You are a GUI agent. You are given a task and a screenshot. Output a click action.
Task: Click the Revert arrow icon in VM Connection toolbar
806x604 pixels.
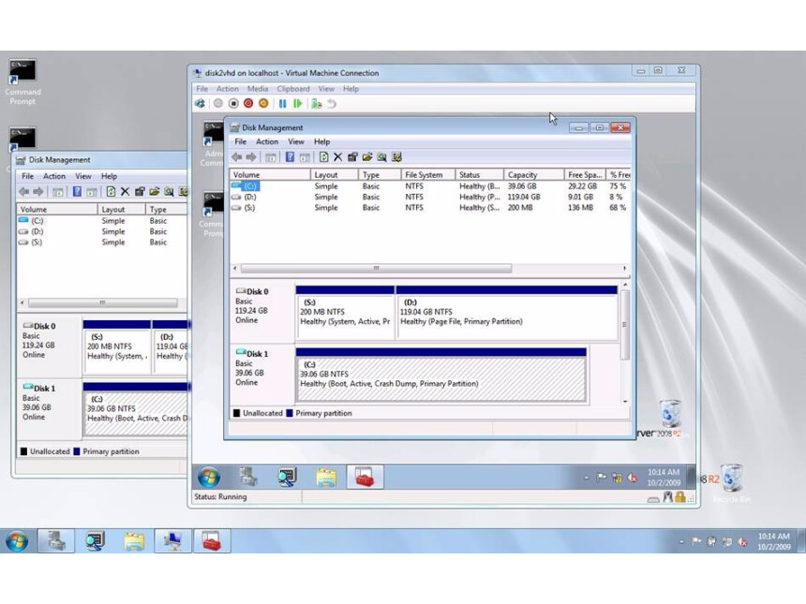(332, 104)
